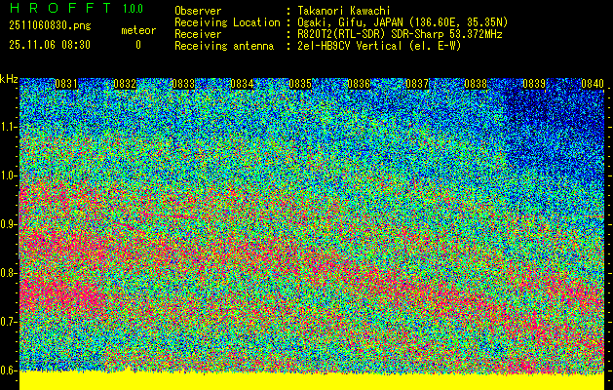
Task: Click the 0835 time marker
Action: pyautogui.click(x=300, y=84)
